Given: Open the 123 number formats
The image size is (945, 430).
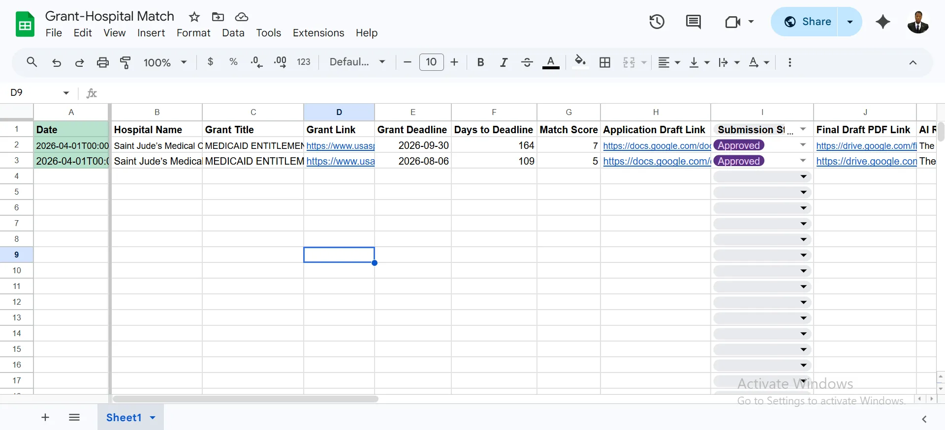Looking at the screenshot, I should 304,62.
